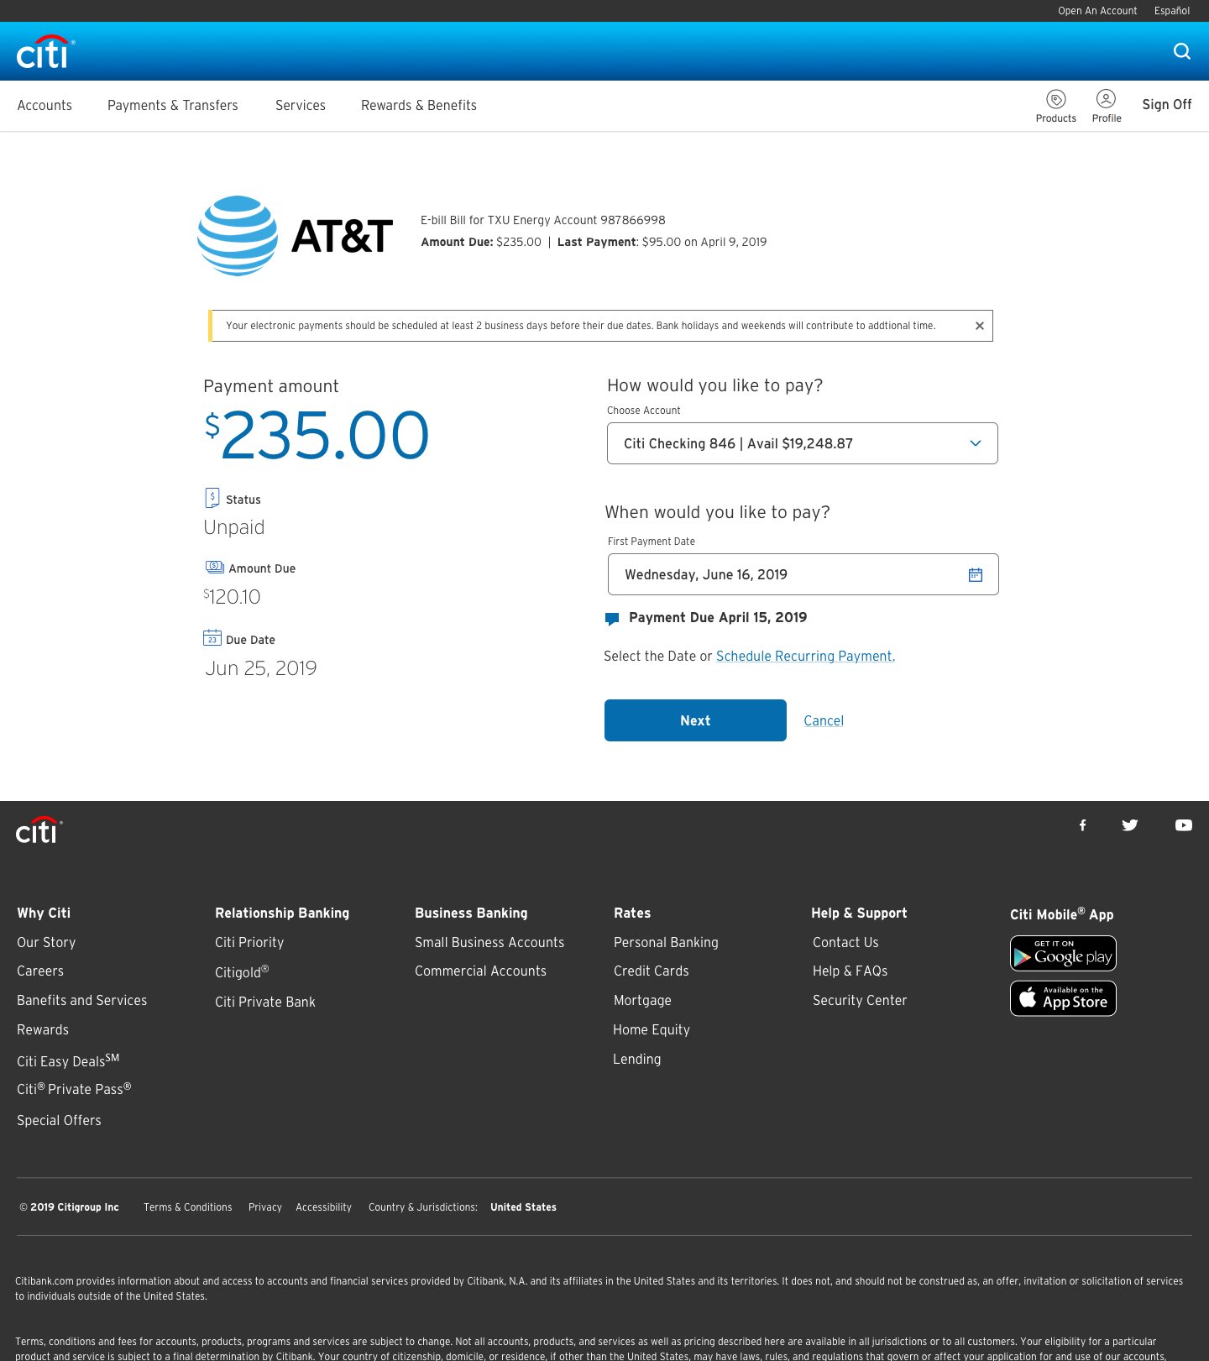Open Help & FAQs link
The height and width of the screenshot is (1361, 1209).
click(850, 971)
